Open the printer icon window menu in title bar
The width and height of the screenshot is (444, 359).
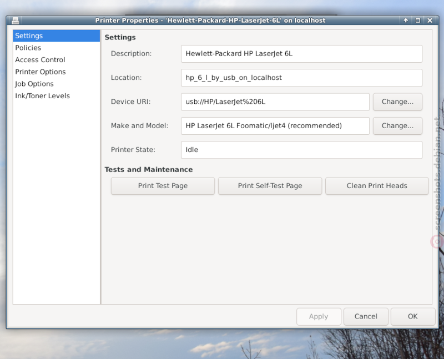[x=16, y=21]
